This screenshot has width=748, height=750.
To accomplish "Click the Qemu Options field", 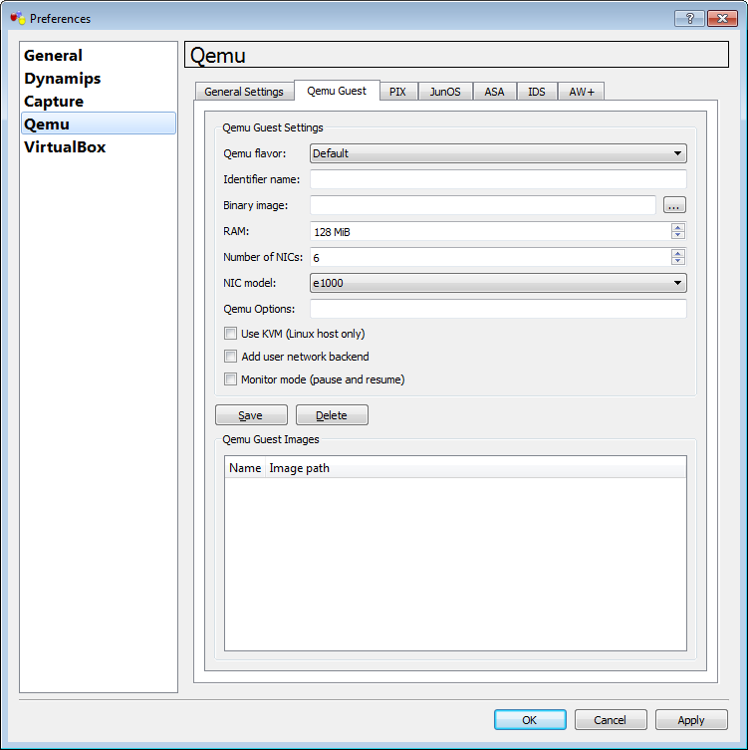I will [498, 309].
